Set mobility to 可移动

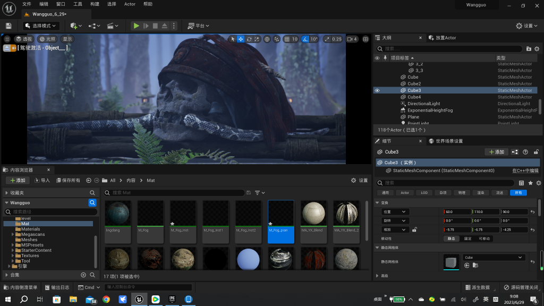[484, 239]
